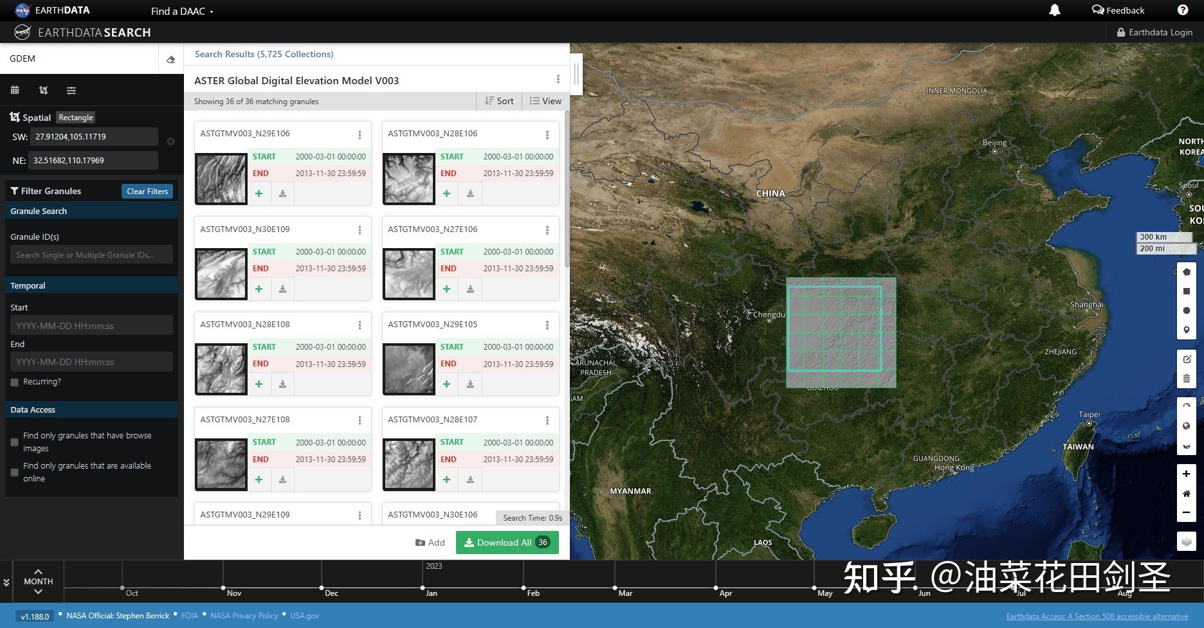Screen dimensions: 1204x628
Task: Focus the temporal Start date field
Action: (x=91, y=325)
